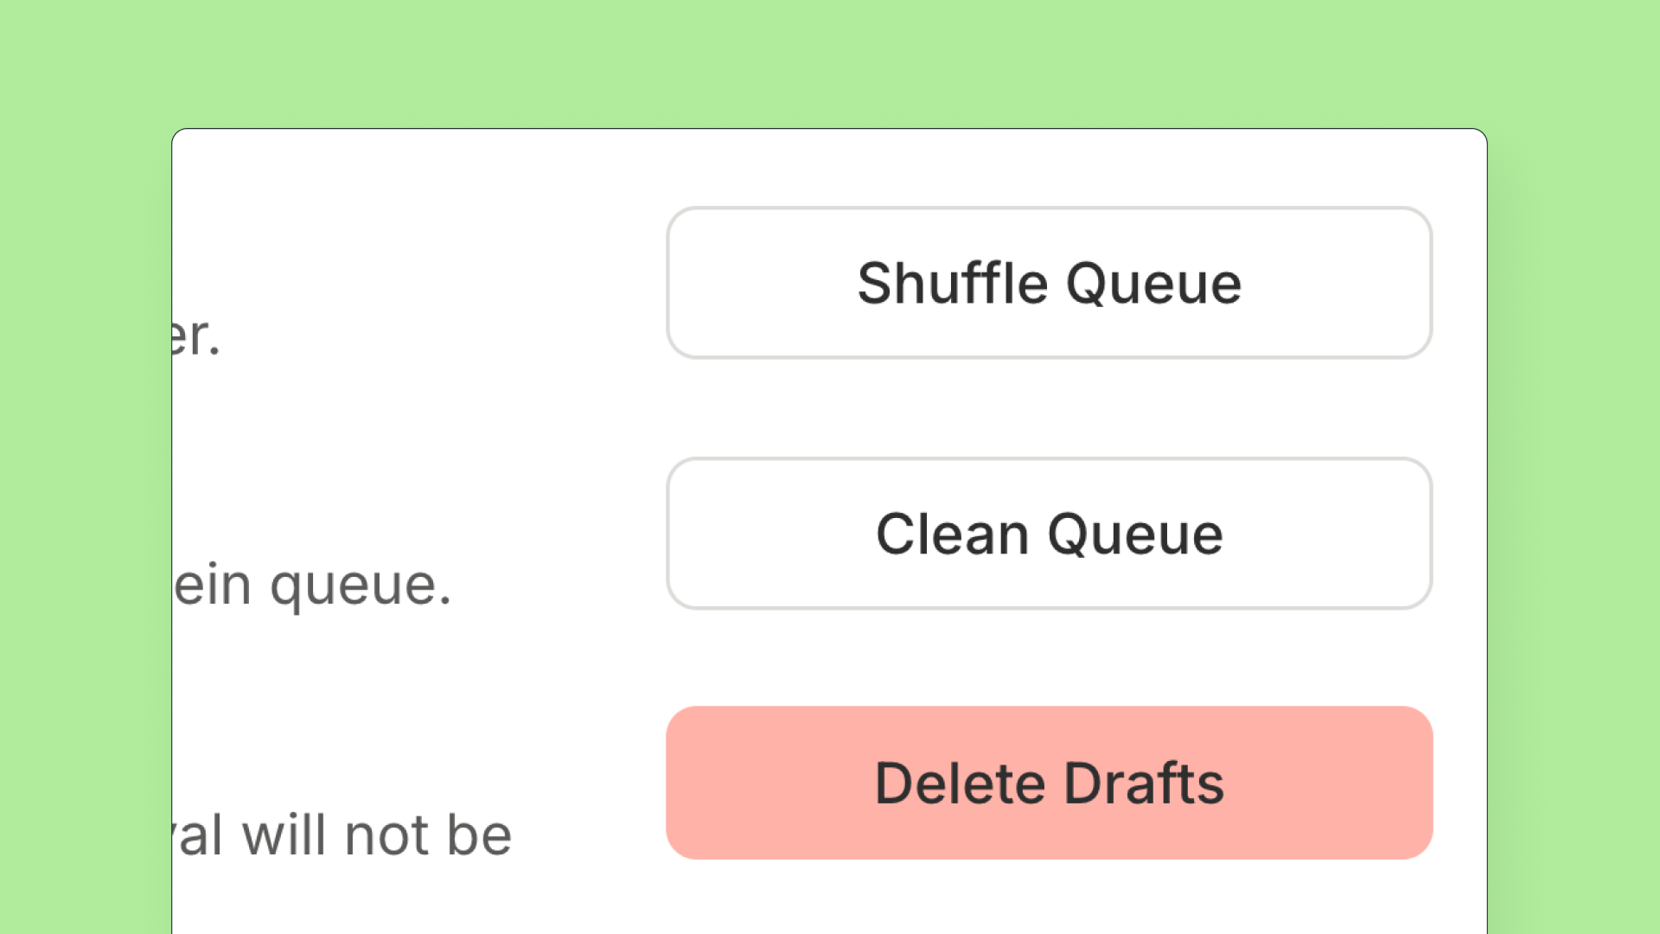Click the word "Shuffle" in the top button
1660x934 pixels.
pyautogui.click(x=952, y=283)
